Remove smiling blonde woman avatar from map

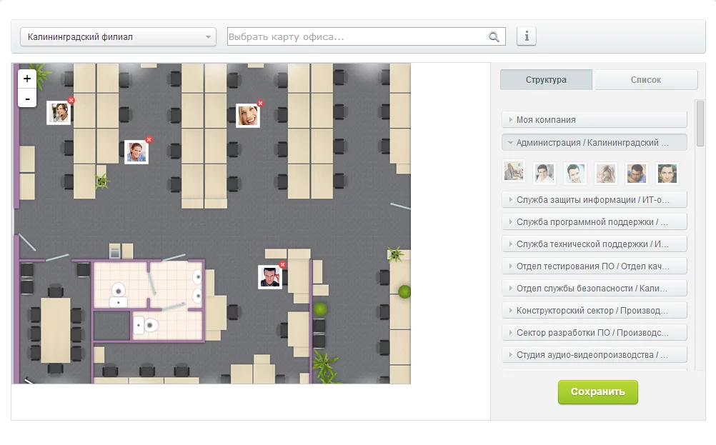click(260, 104)
